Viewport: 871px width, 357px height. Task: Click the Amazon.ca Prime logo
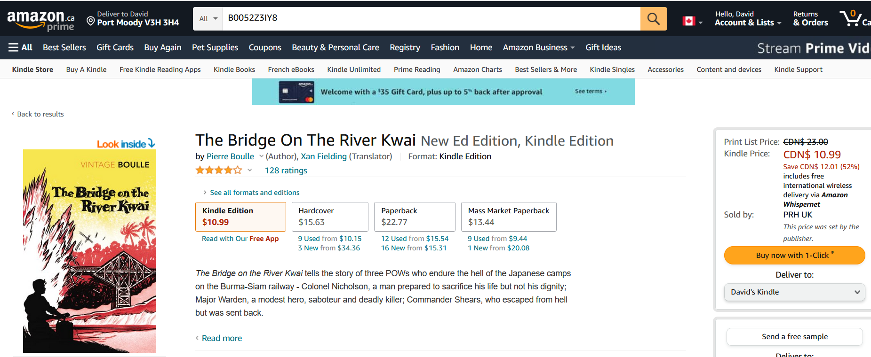[40, 21]
